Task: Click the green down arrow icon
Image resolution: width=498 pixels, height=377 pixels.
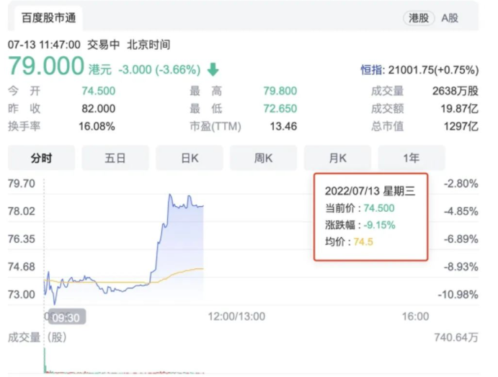Action: click(x=213, y=69)
